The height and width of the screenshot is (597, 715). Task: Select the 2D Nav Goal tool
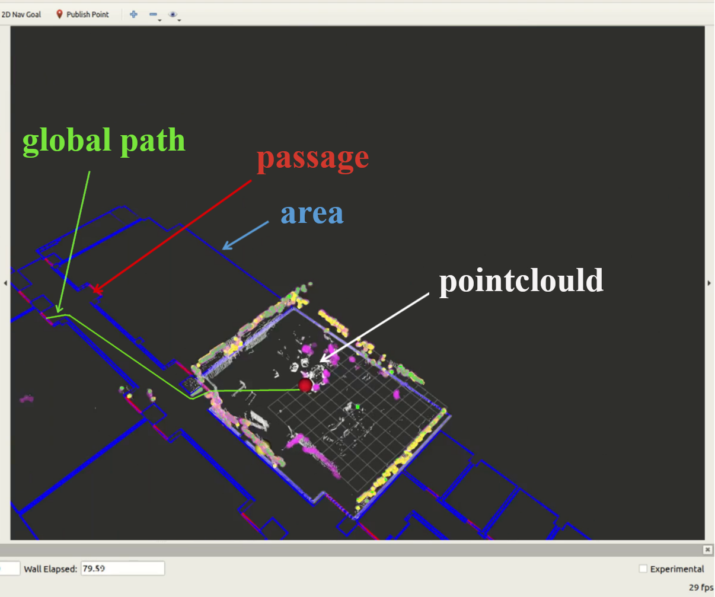[x=21, y=14]
